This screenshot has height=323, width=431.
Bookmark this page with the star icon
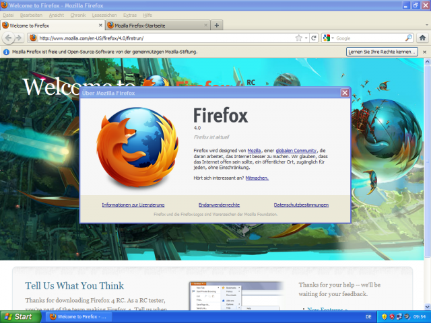pos(299,38)
